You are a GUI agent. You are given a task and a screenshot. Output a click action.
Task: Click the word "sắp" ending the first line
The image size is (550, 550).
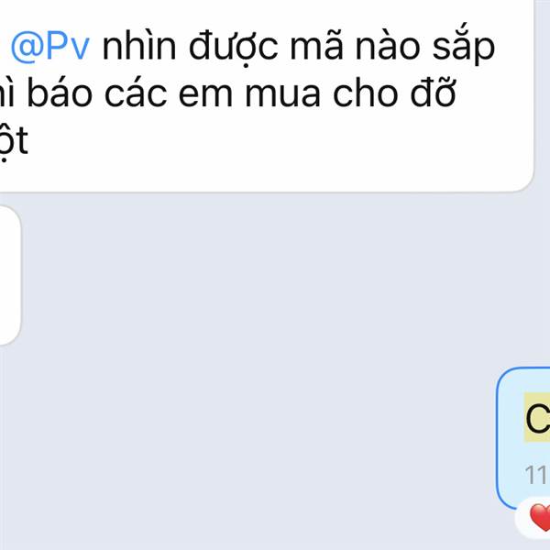point(464,47)
